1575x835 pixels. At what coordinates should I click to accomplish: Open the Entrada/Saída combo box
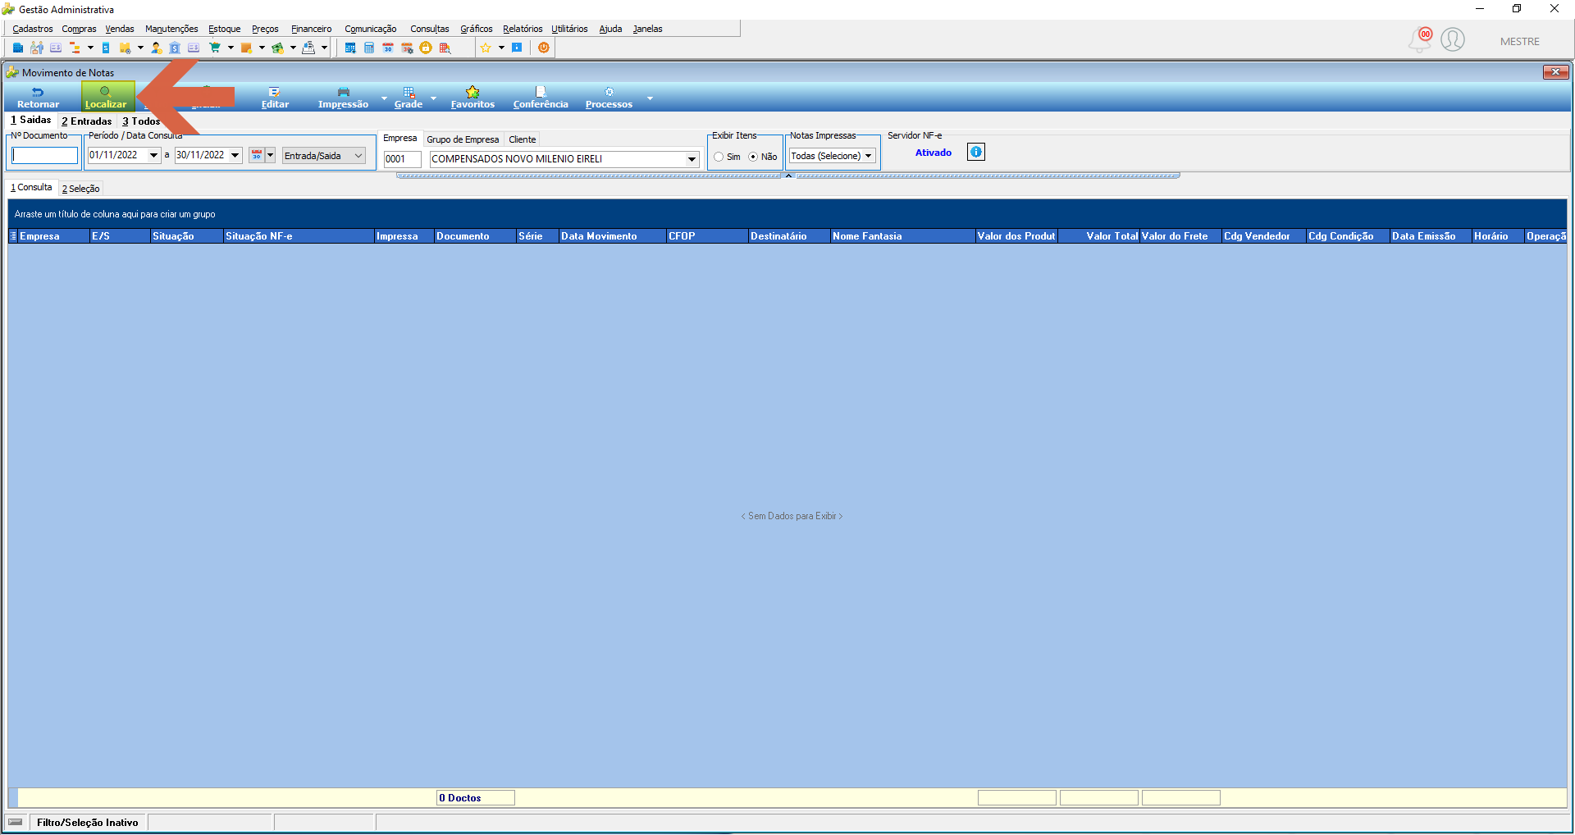pos(324,156)
